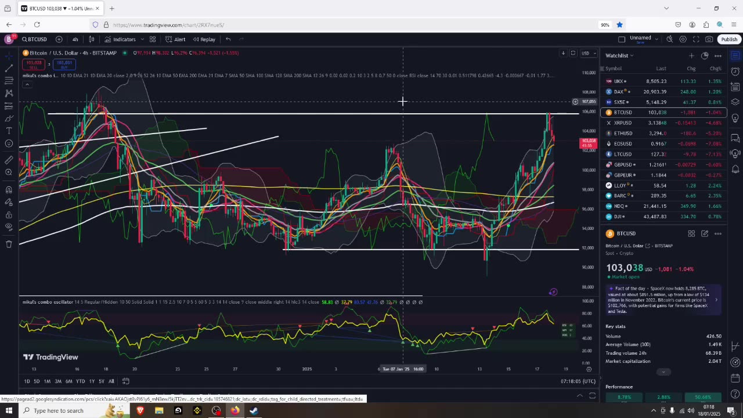Screen dimensions: 743x418
Task: Open the Indicators dialog
Action: [x=120, y=39]
